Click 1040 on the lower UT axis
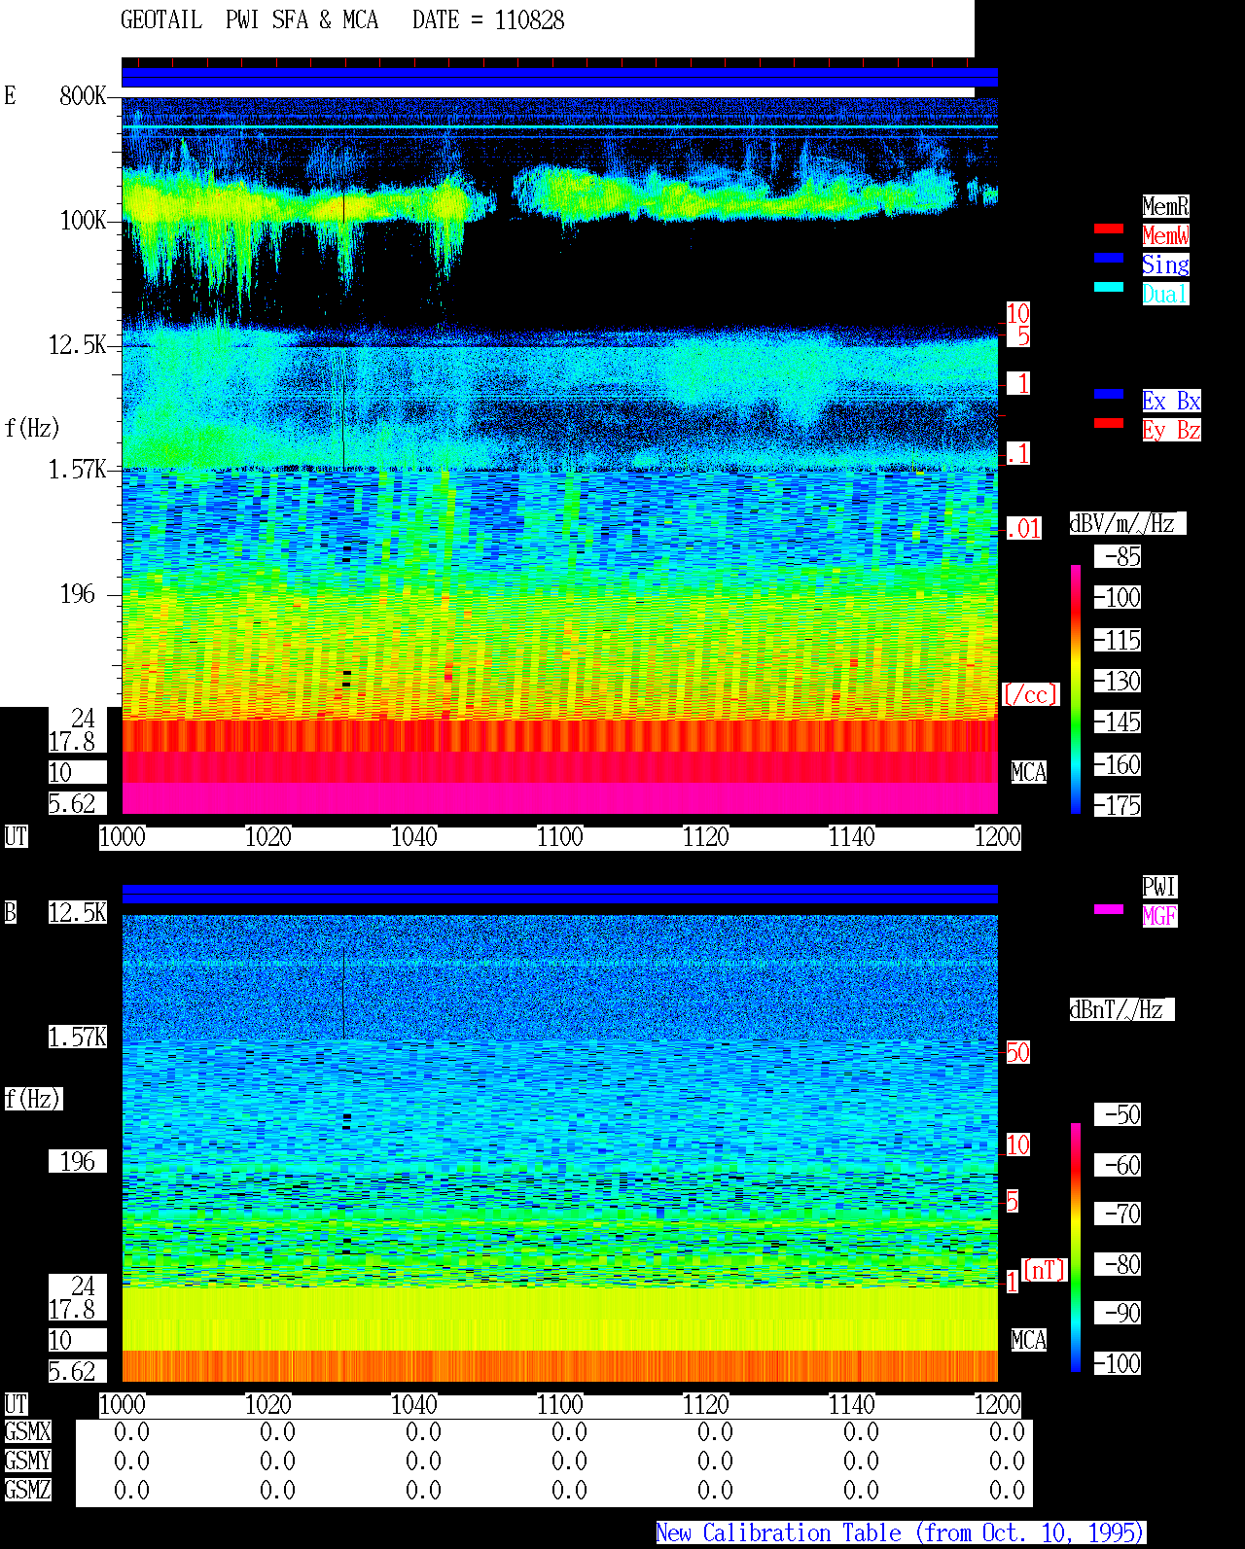Screen dimensions: 1245x1549 (414, 1404)
